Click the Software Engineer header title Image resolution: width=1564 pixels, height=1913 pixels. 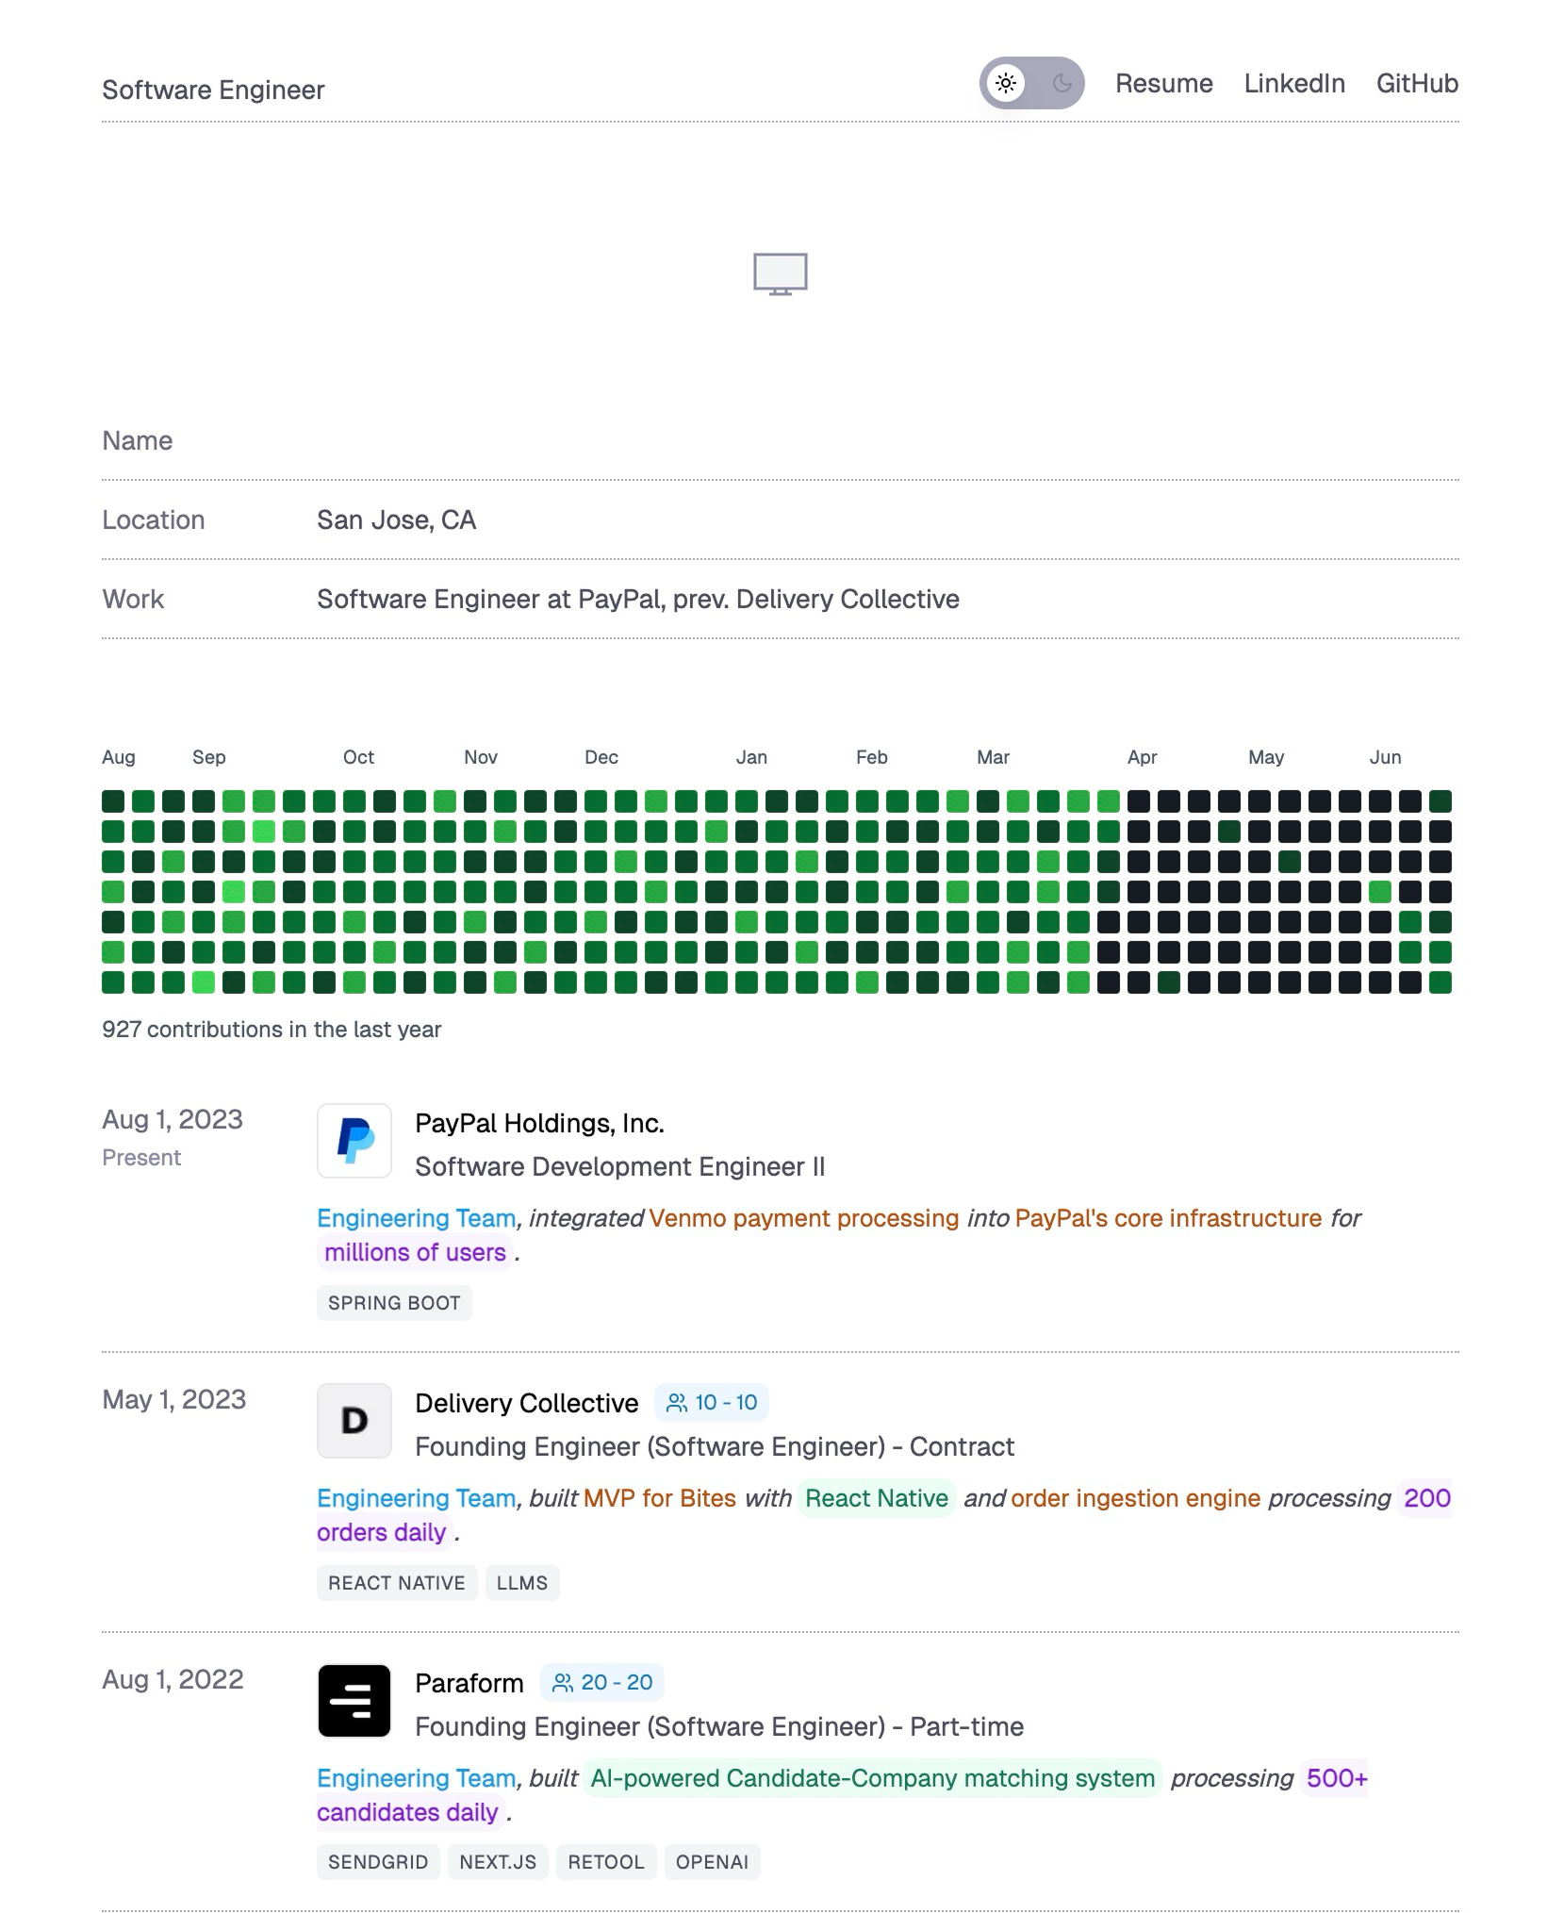[x=213, y=90]
